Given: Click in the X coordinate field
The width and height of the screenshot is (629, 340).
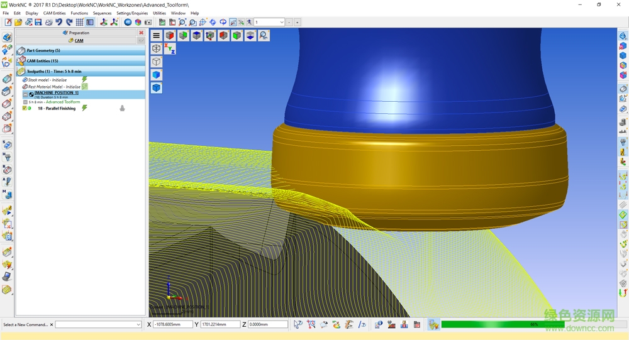Looking at the screenshot, I should (172, 324).
